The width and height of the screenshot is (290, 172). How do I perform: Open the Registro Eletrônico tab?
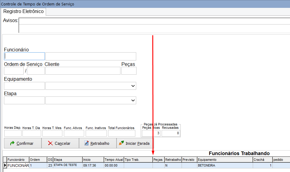(x=24, y=11)
